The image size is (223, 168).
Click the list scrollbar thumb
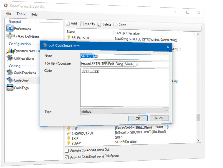click(198, 118)
